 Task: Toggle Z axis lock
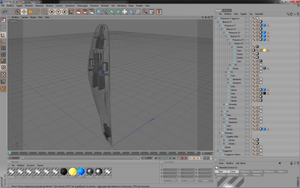pos(65,12)
